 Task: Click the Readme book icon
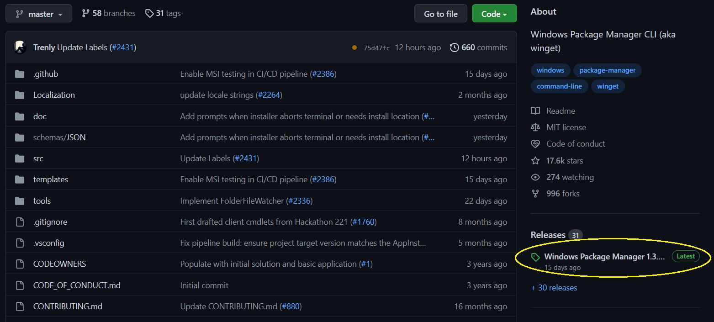click(535, 111)
